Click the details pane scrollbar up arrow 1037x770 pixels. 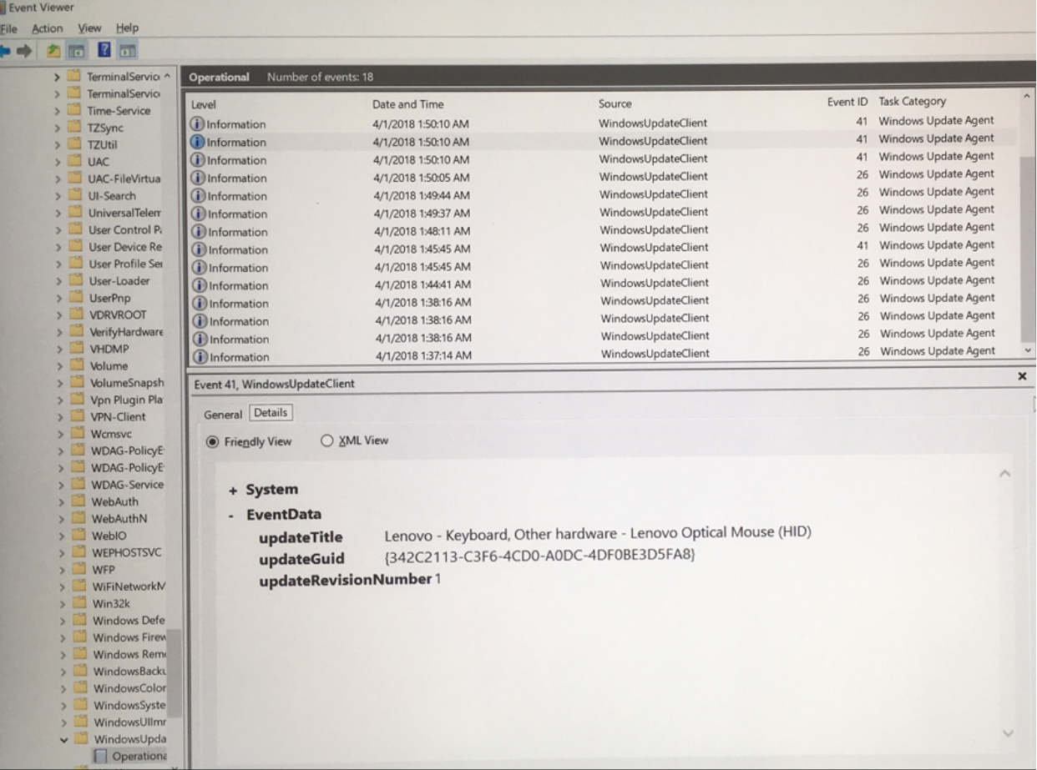pyautogui.click(x=1005, y=473)
